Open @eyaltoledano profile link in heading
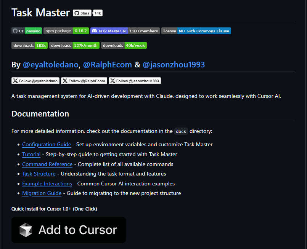307x249 pixels. (x=51, y=65)
